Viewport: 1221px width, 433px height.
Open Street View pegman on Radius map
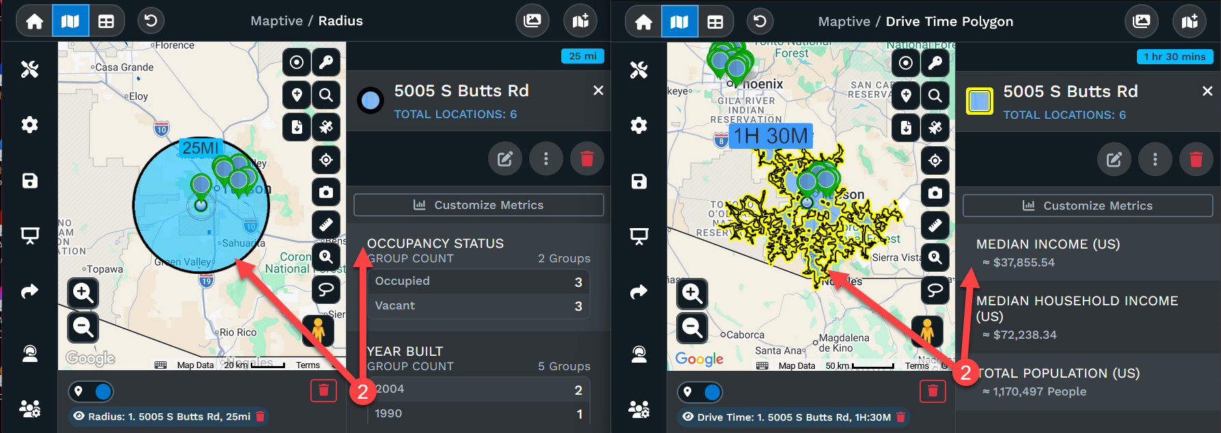319,330
